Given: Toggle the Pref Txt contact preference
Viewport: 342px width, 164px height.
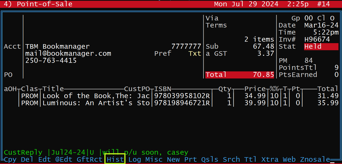Looking at the screenshot, I should coord(195,53).
